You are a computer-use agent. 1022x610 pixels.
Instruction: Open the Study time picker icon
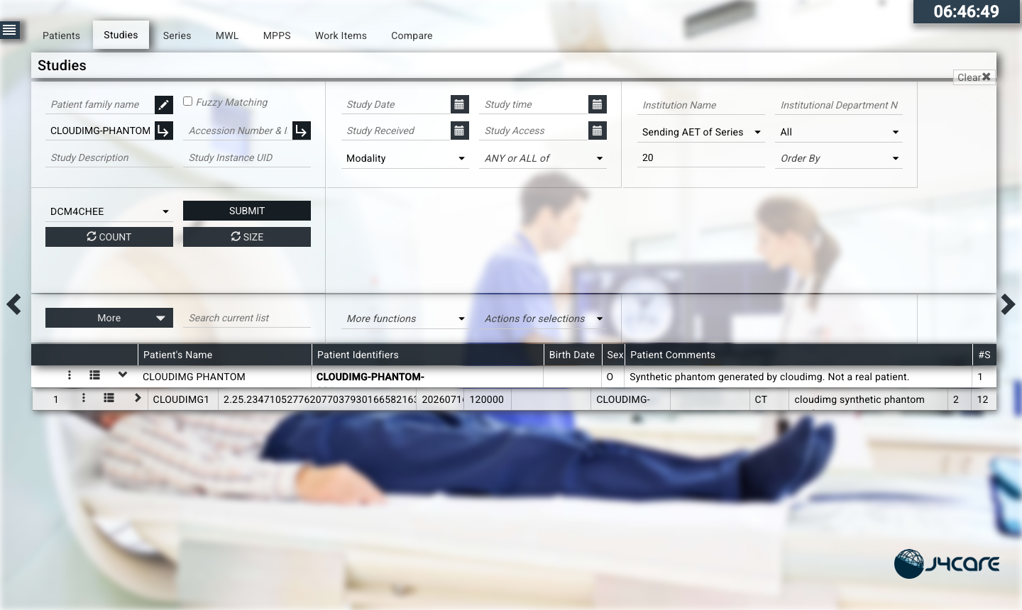(x=598, y=104)
